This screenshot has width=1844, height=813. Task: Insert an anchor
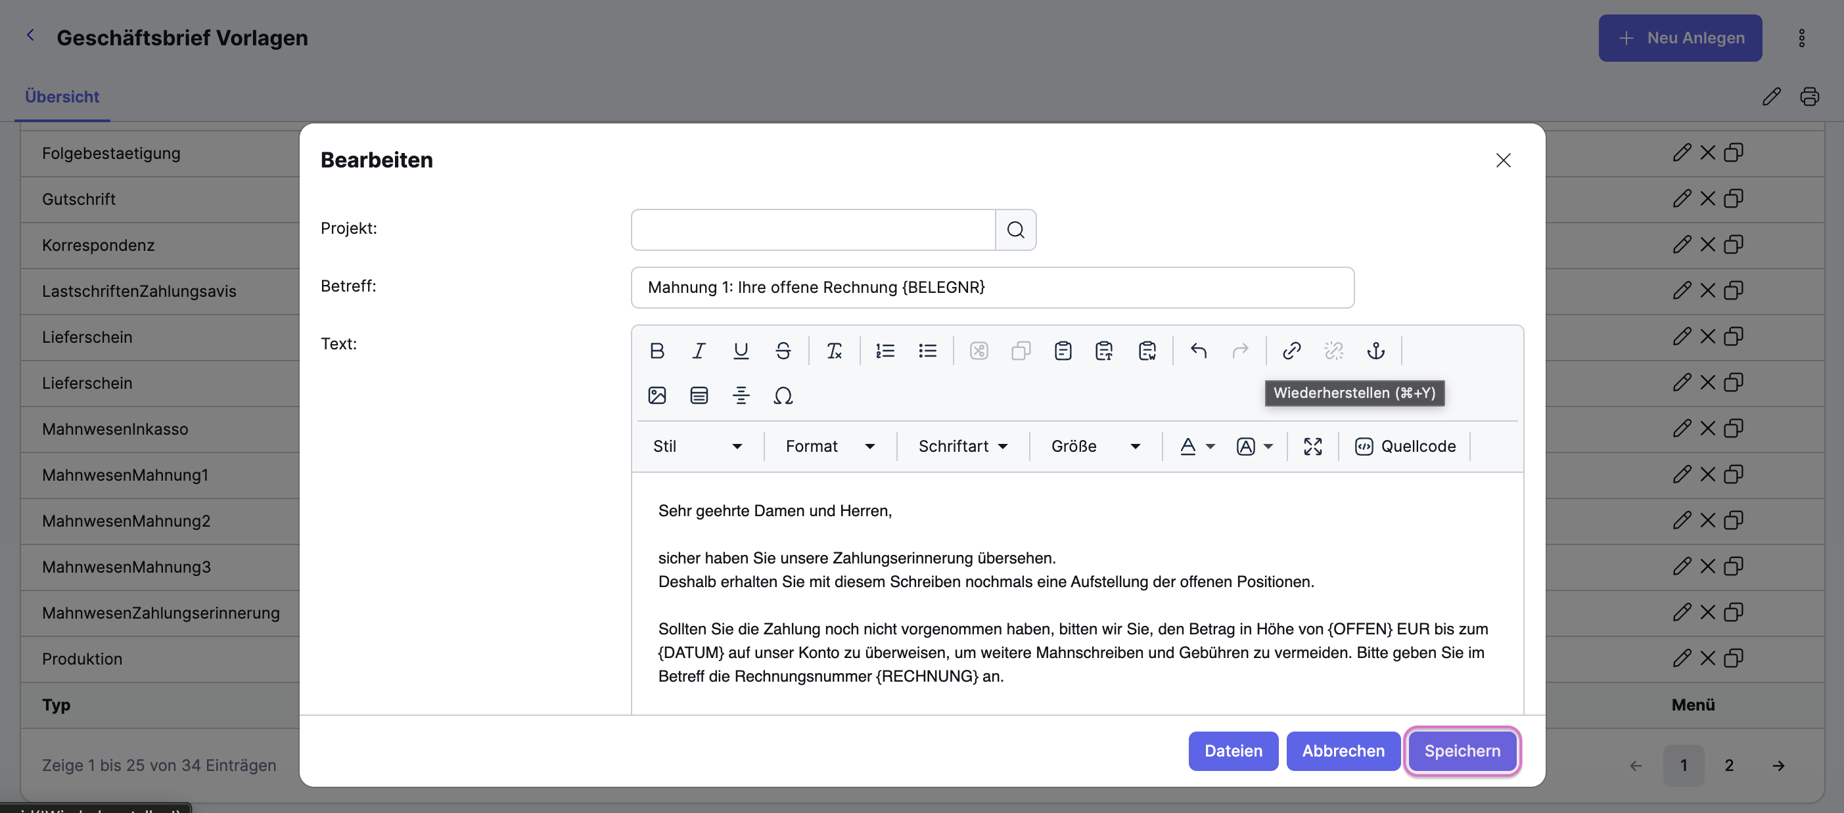pos(1375,351)
